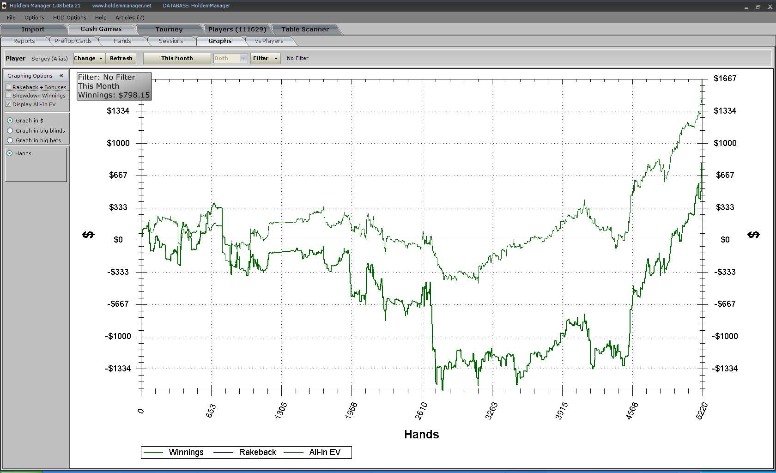Image resolution: width=776 pixels, height=473 pixels.
Task: Switch to the Tourney tab
Action: tap(169, 29)
